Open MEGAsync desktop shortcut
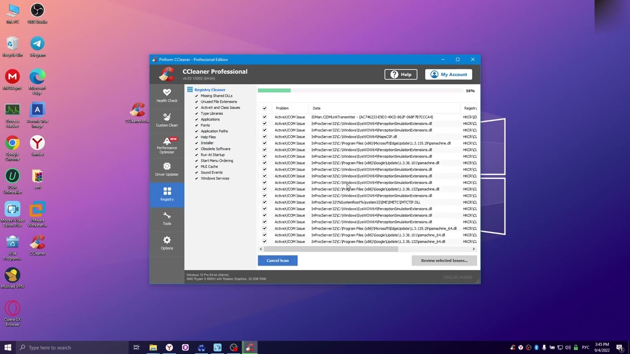Image resolution: width=630 pixels, height=354 pixels. 12,80
